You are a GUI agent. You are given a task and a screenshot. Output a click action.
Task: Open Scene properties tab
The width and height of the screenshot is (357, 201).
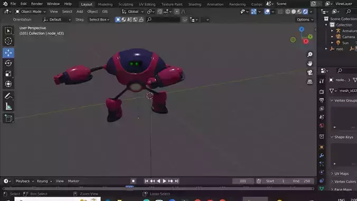click(322, 117)
